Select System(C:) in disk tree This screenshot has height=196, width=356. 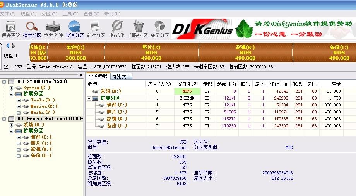(x=36, y=88)
